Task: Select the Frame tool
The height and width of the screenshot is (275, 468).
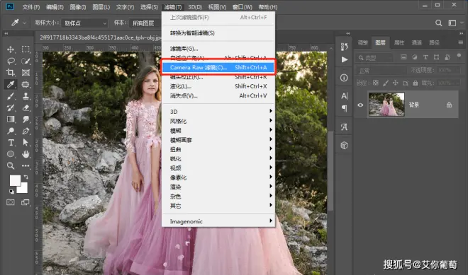Action: [26, 73]
